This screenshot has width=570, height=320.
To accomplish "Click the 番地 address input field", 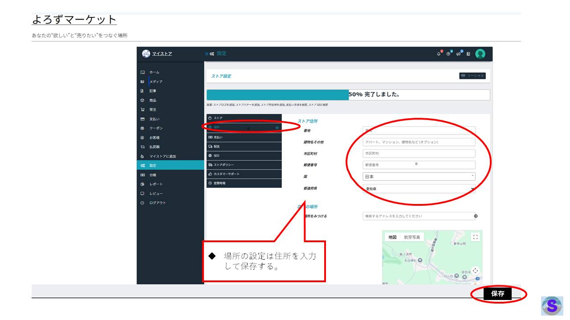I will (x=419, y=131).
